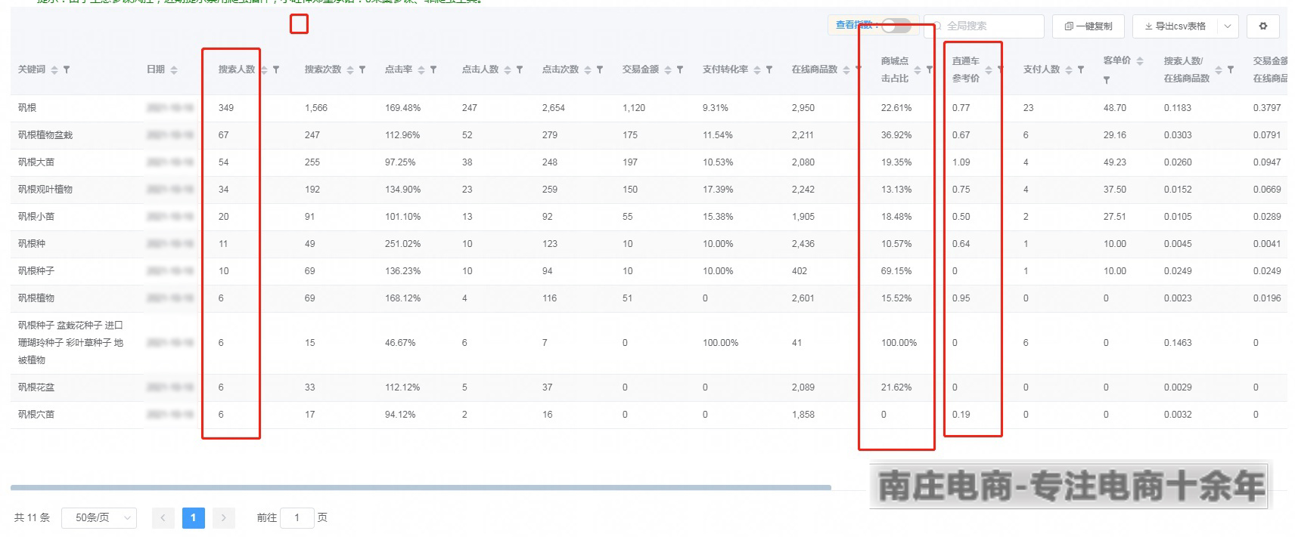Sort table by 日期 column

pos(174,69)
